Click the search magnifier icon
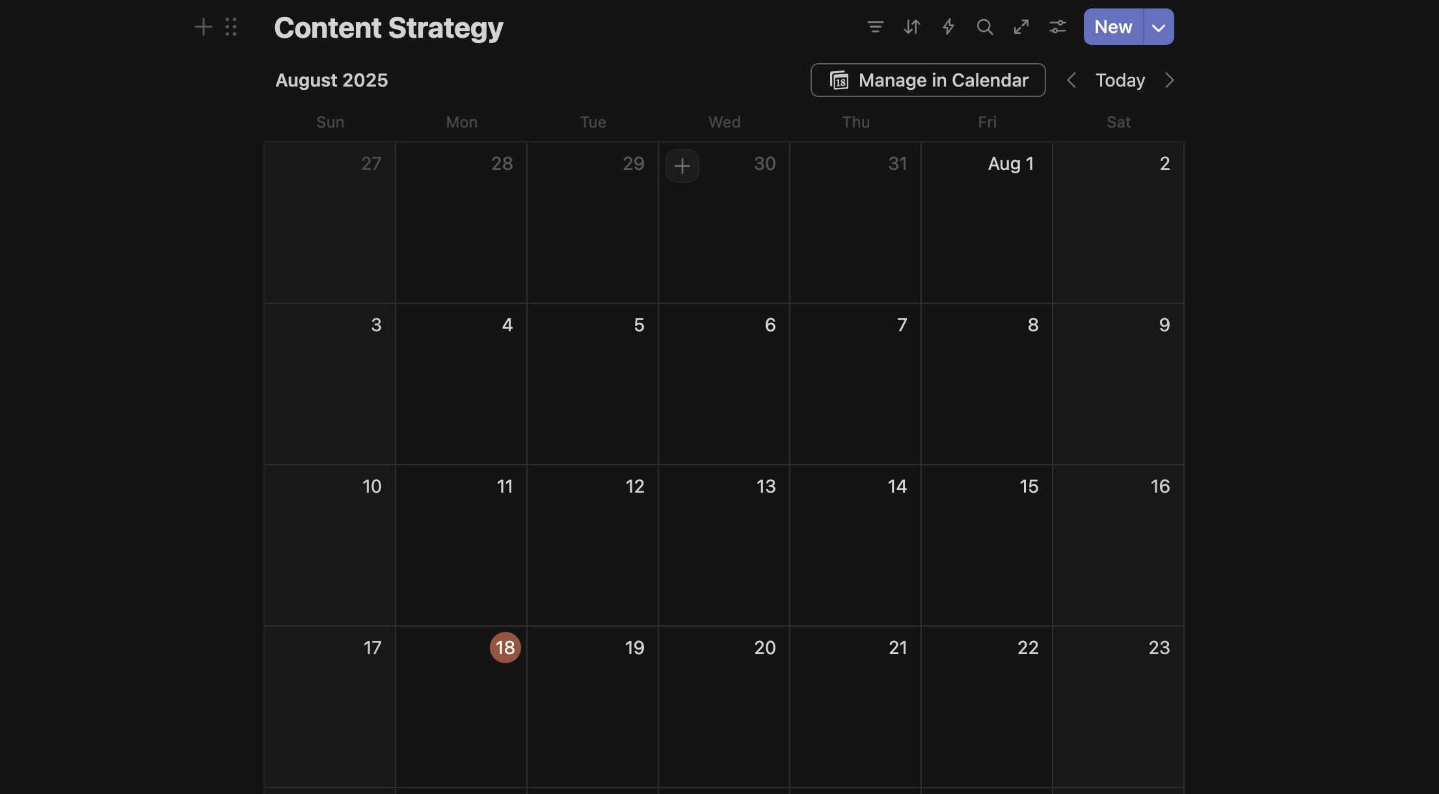The height and width of the screenshot is (794, 1439). pos(984,27)
